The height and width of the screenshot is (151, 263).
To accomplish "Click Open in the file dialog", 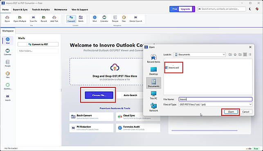I will click(231, 112).
